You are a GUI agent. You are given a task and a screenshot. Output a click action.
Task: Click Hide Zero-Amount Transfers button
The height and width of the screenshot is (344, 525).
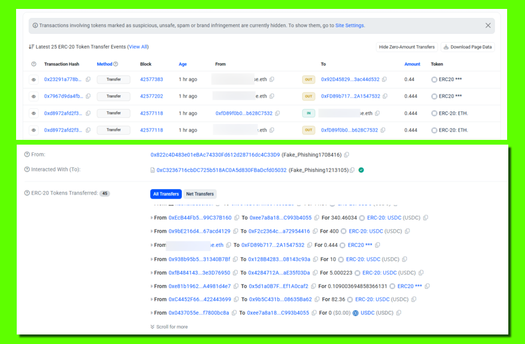pyautogui.click(x=407, y=47)
